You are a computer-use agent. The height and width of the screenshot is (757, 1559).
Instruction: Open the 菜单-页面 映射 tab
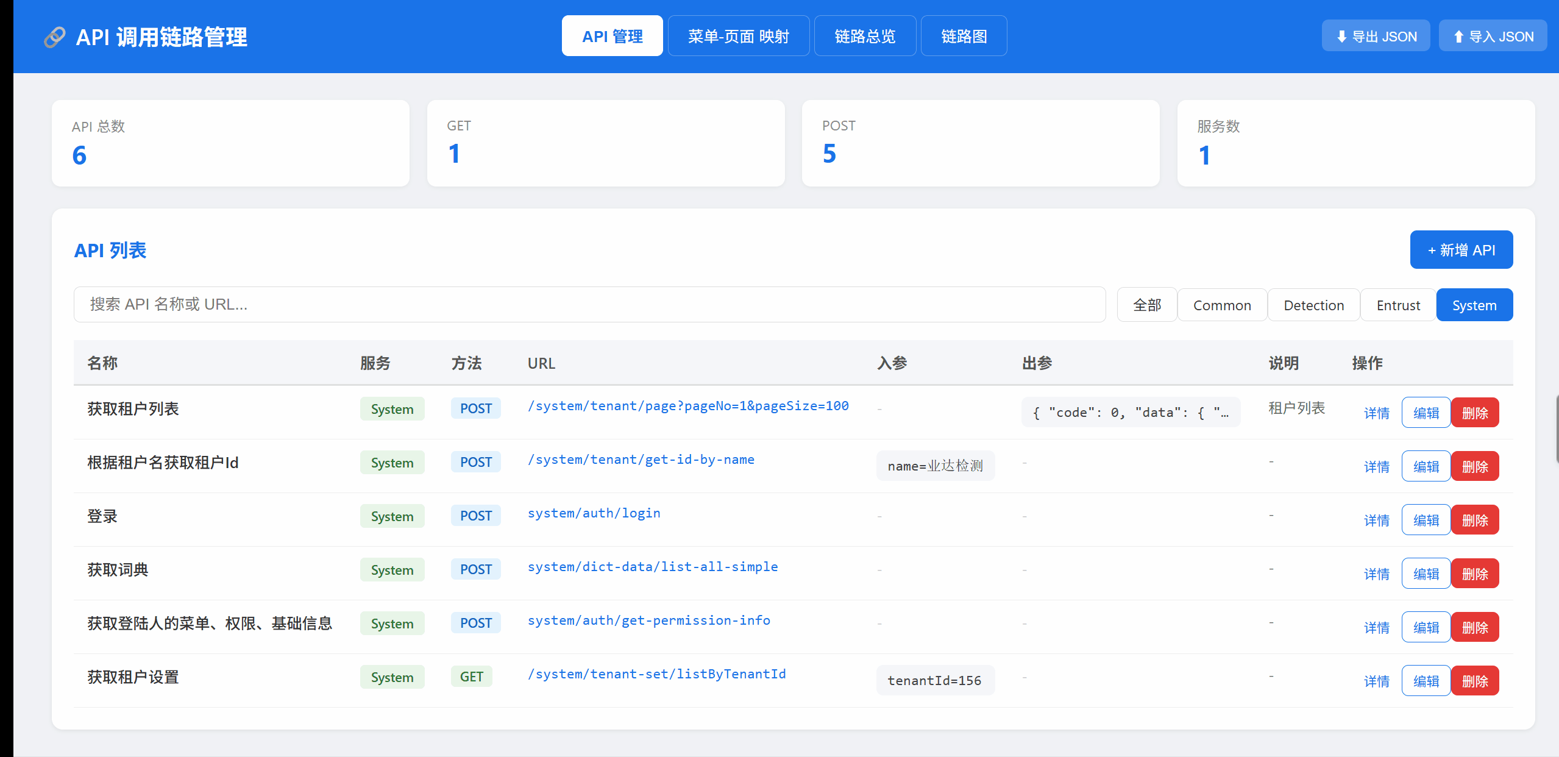tap(738, 36)
